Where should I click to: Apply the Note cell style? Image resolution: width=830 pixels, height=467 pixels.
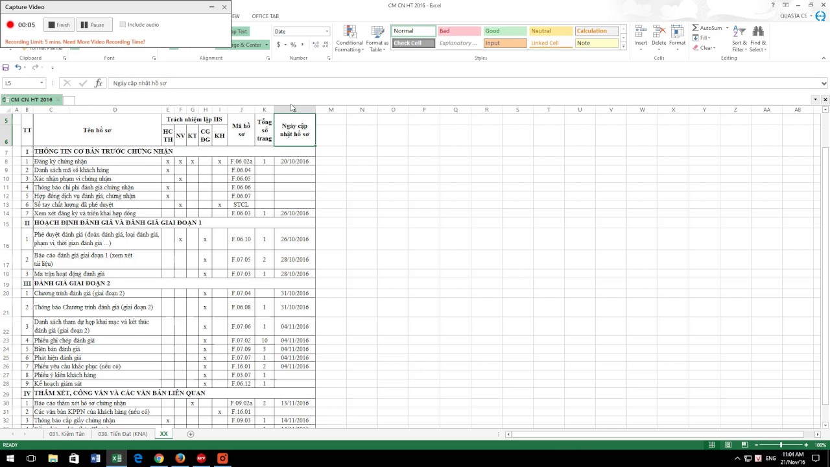[x=597, y=43]
